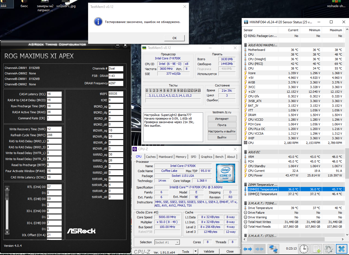
Task: Click test box 15 in TestMem5 tests
Action: coord(199,91)
